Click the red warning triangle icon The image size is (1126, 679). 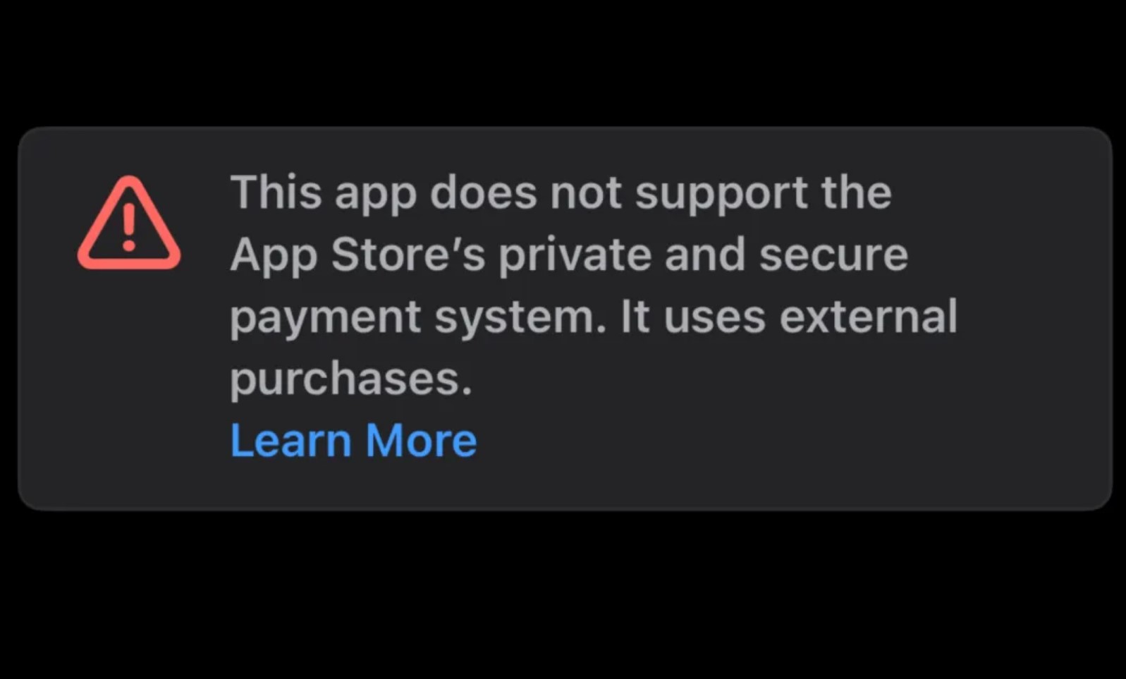point(129,224)
